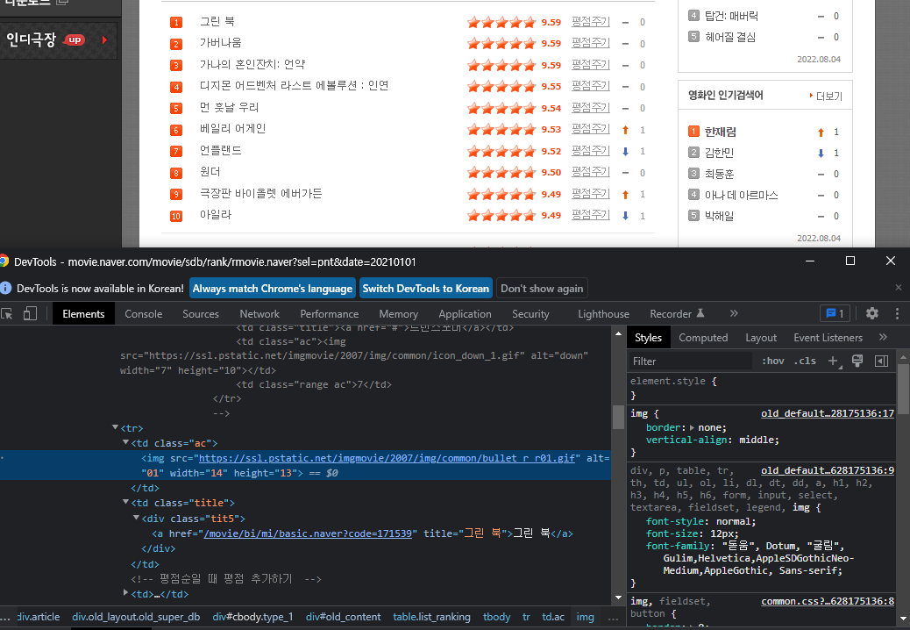Click Don't show again button
910x630 pixels.
[x=542, y=289]
